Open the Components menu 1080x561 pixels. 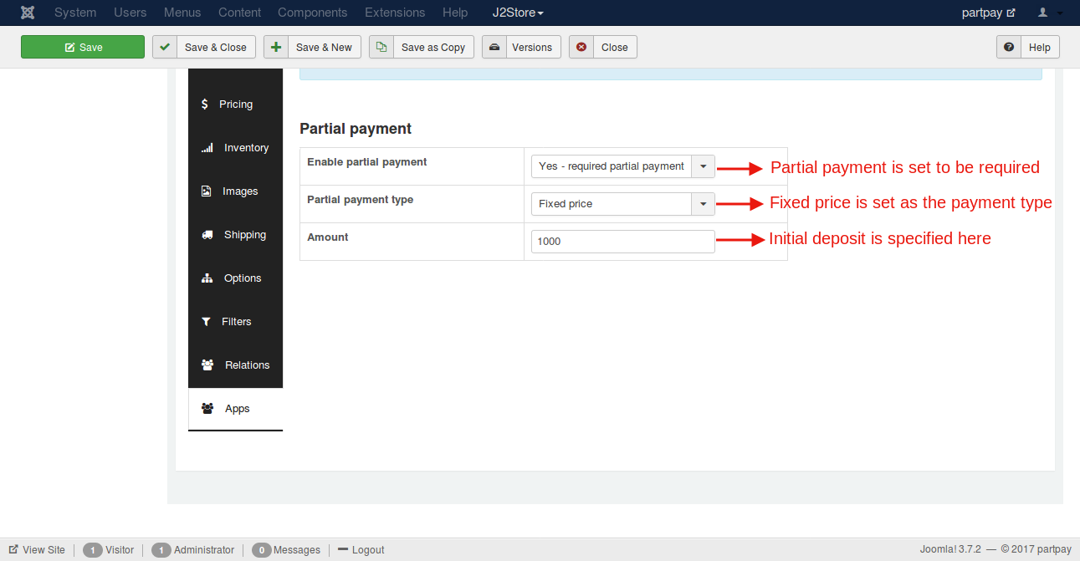click(x=313, y=13)
